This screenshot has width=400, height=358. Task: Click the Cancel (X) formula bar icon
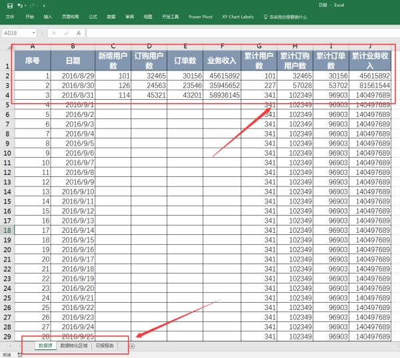tap(53, 33)
